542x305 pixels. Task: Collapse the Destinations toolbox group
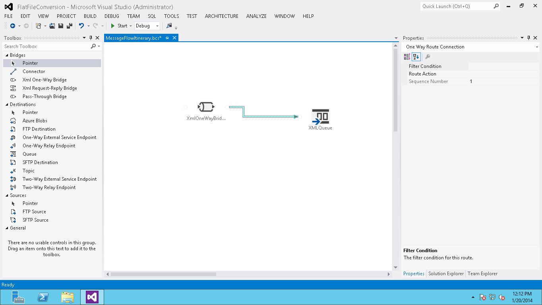pos(6,104)
